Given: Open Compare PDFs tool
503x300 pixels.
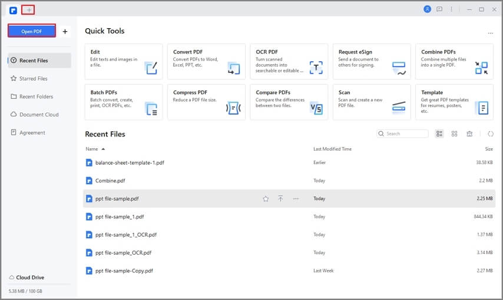Looking at the screenshot, I should pos(289,102).
